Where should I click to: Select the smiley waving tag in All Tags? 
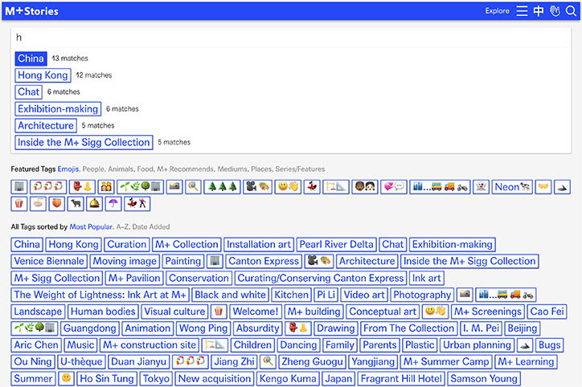(436, 312)
